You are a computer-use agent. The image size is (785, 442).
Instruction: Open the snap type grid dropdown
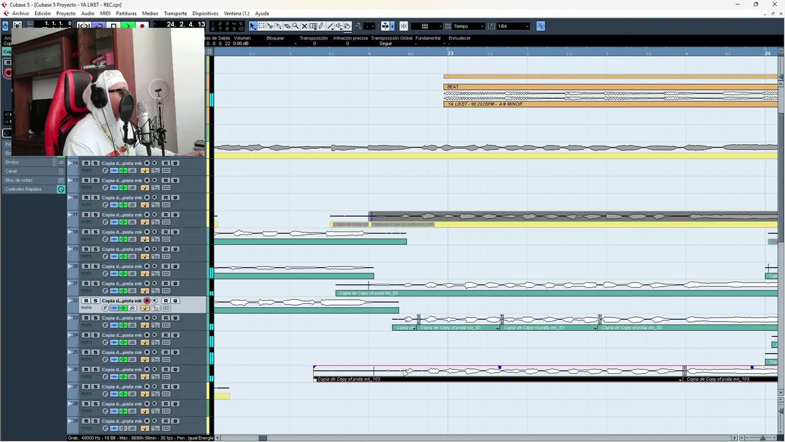[x=427, y=26]
